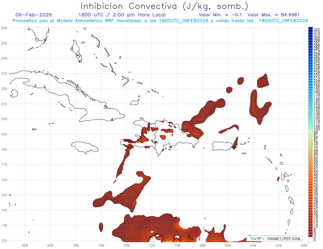This screenshot has width=323, height=249.
Task: Click the colorbar top value 322
Action: coord(317,29)
